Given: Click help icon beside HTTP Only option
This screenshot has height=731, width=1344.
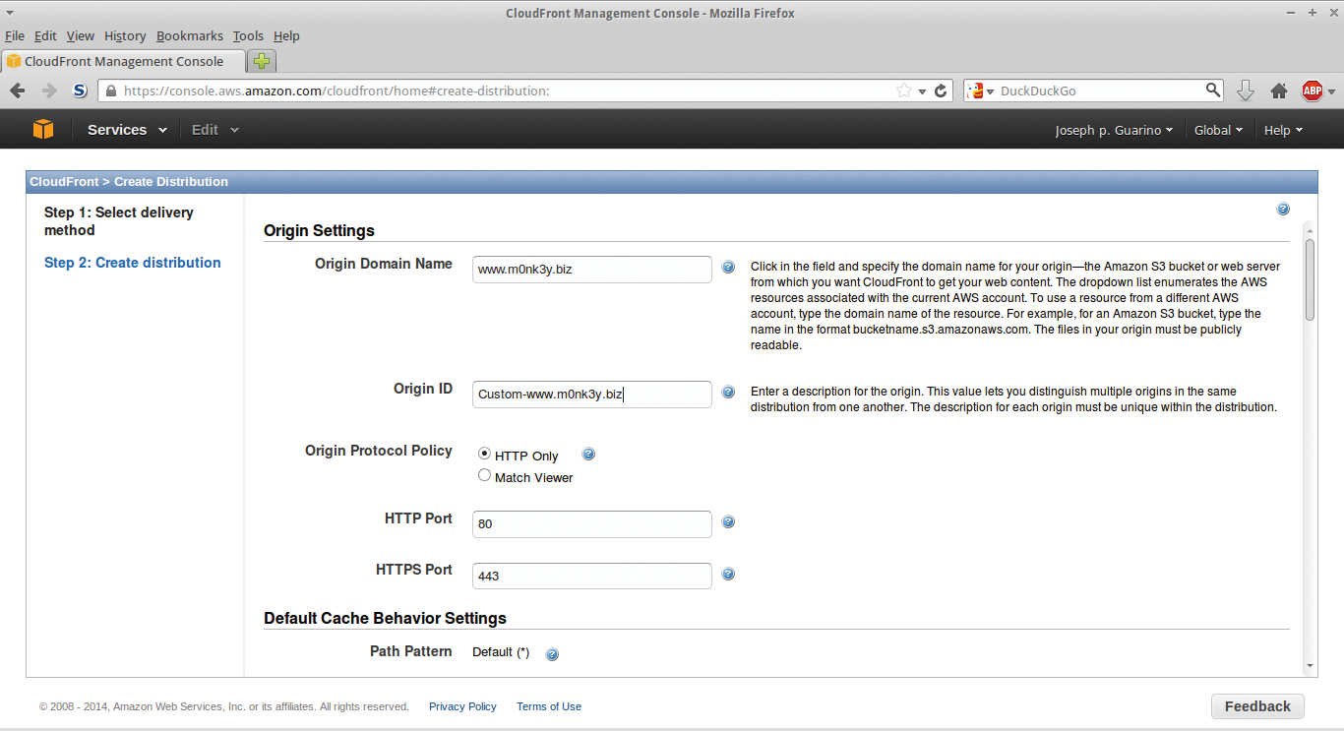Looking at the screenshot, I should [x=589, y=455].
